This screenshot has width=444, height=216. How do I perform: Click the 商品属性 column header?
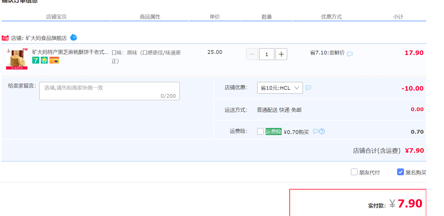[x=150, y=17]
